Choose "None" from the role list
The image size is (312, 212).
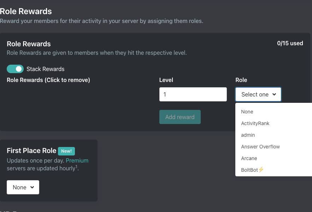pos(247,112)
